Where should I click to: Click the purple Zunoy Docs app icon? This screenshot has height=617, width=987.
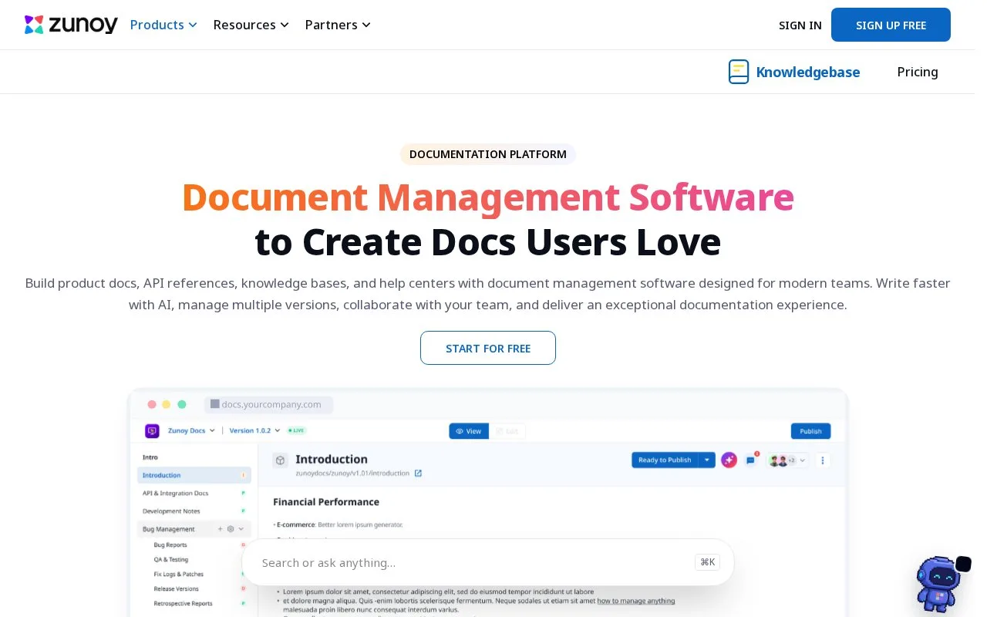[152, 431]
